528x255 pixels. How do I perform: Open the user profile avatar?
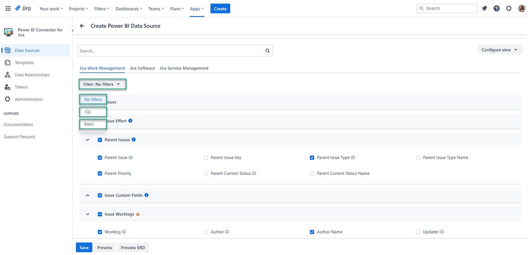[521, 9]
